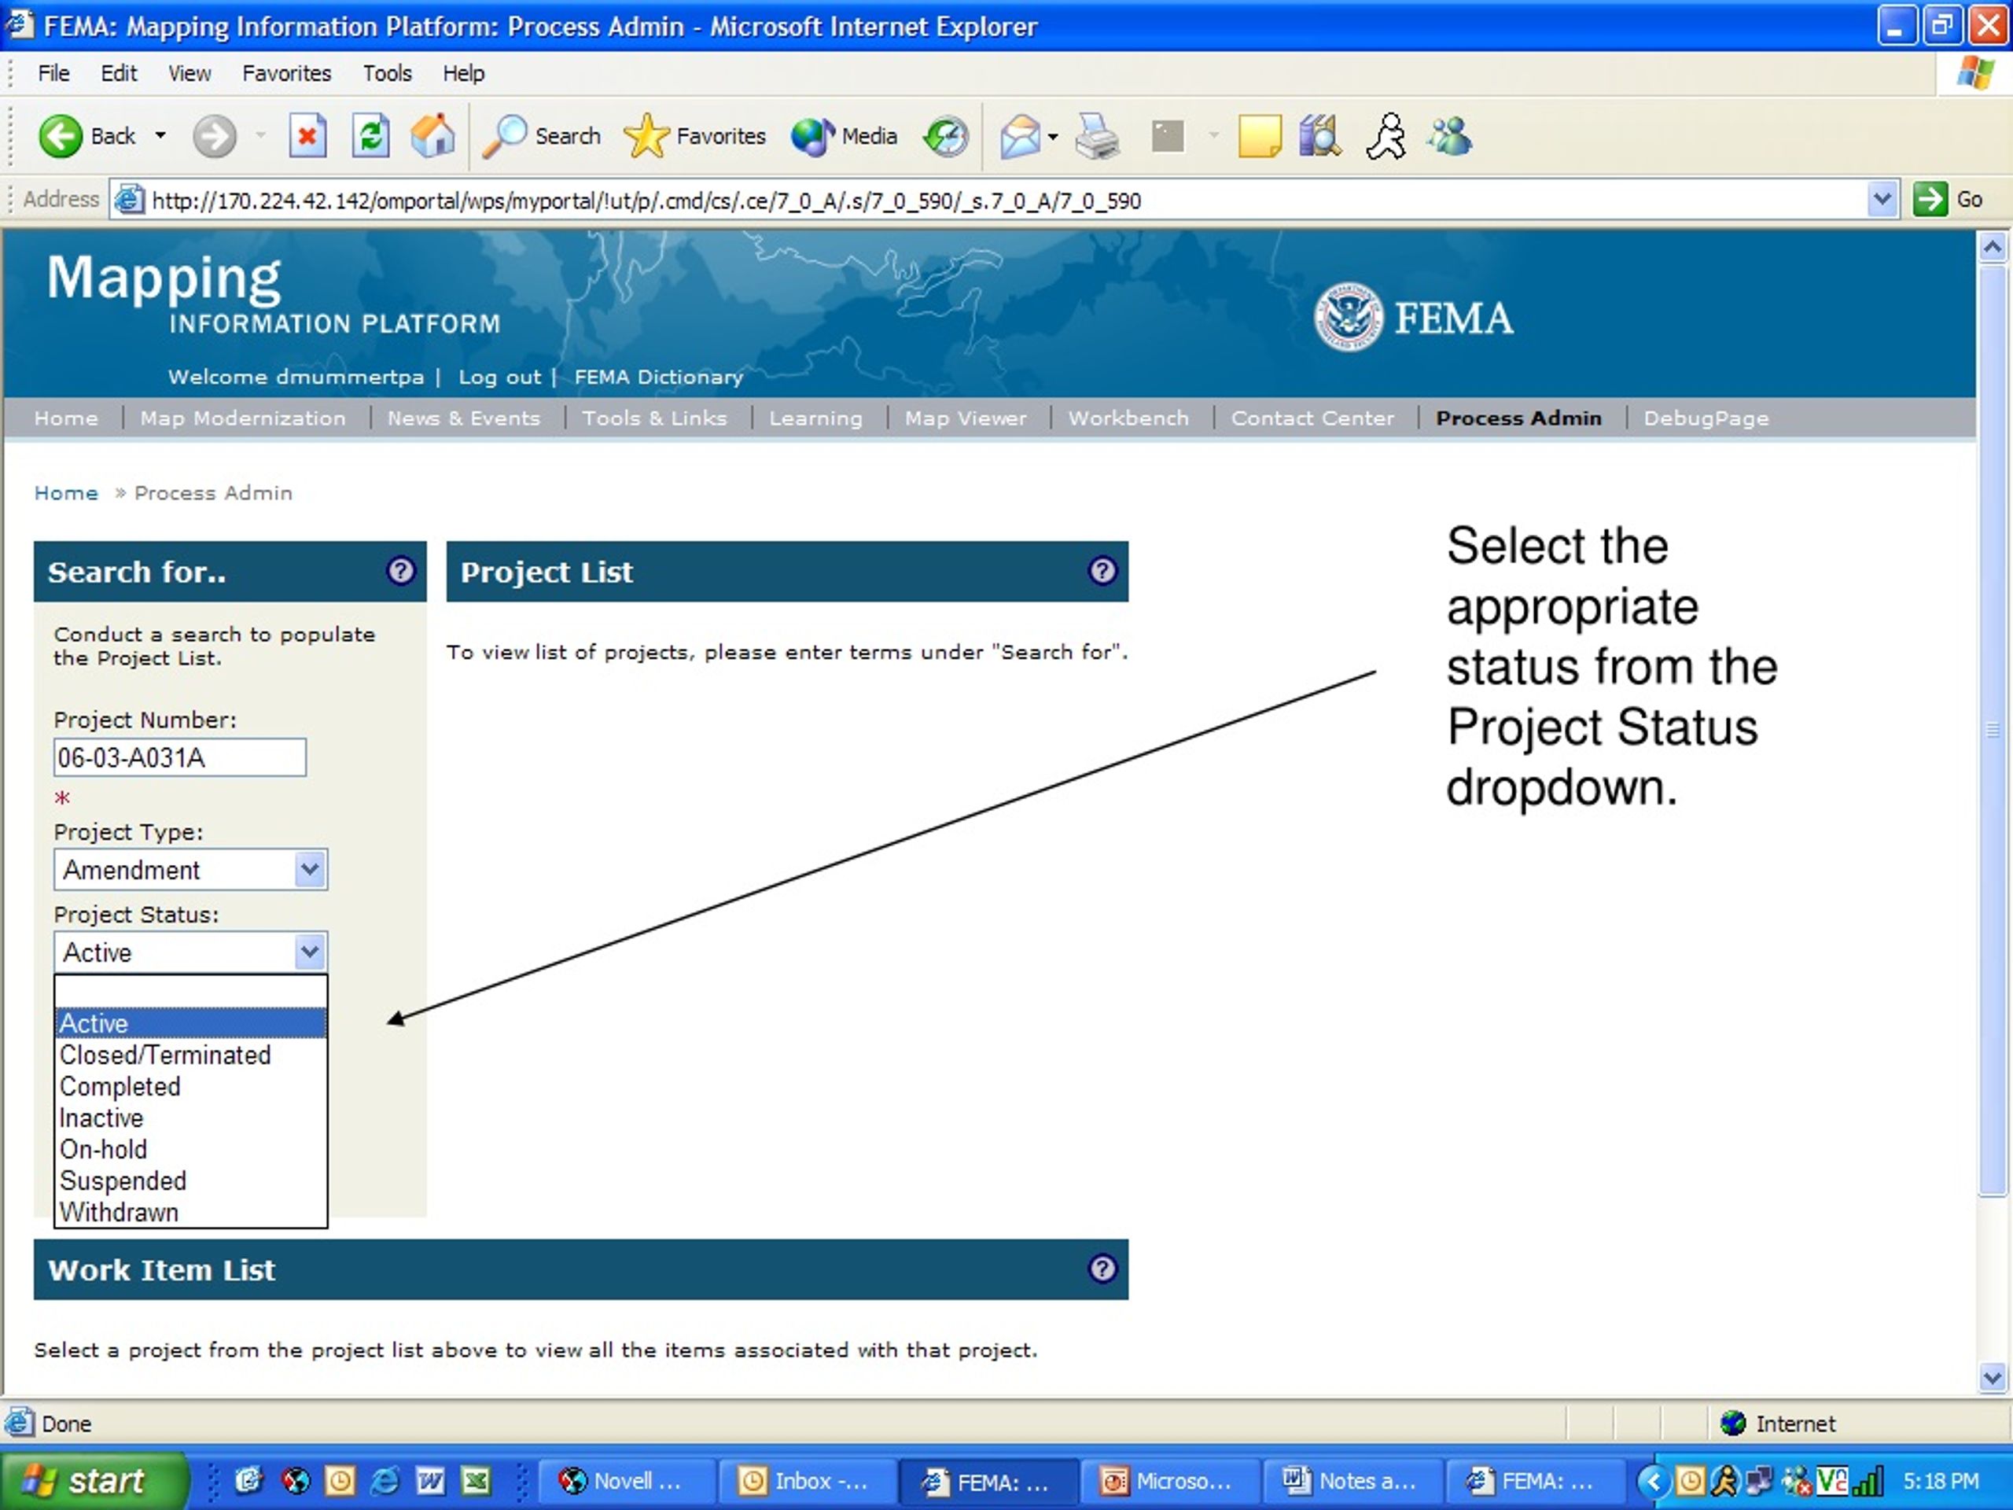This screenshot has height=1510, width=2013.
Task: Stop page loading with red X icon
Action: pyautogui.click(x=307, y=137)
